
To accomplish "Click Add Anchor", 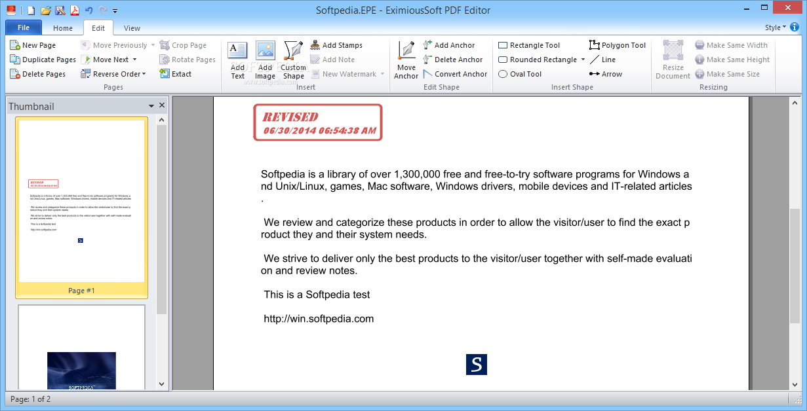I will (448, 45).
